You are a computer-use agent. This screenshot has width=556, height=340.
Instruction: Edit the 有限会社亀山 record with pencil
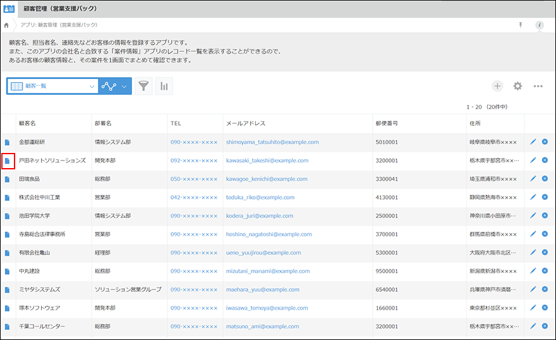pyautogui.click(x=533, y=252)
